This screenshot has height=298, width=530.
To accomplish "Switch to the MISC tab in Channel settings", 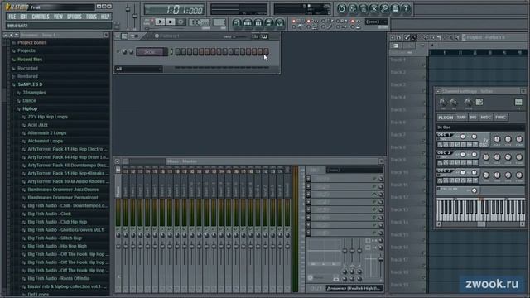I will click(x=486, y=118).
